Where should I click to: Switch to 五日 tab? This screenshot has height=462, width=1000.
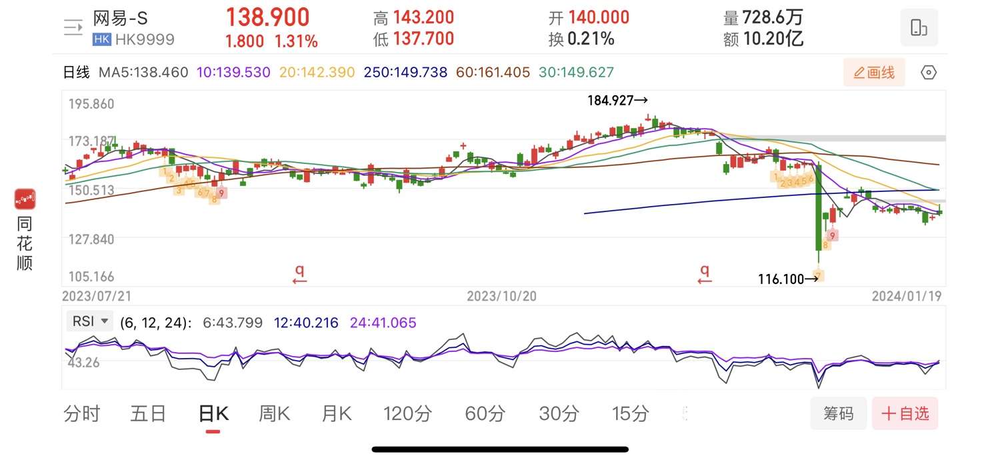[148, 414]
